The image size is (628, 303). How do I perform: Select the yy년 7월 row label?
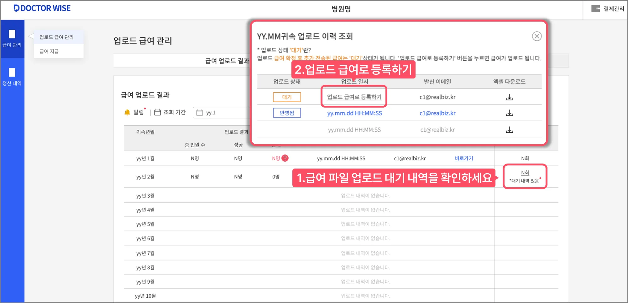pyautogui.click(x=145, y=253)
